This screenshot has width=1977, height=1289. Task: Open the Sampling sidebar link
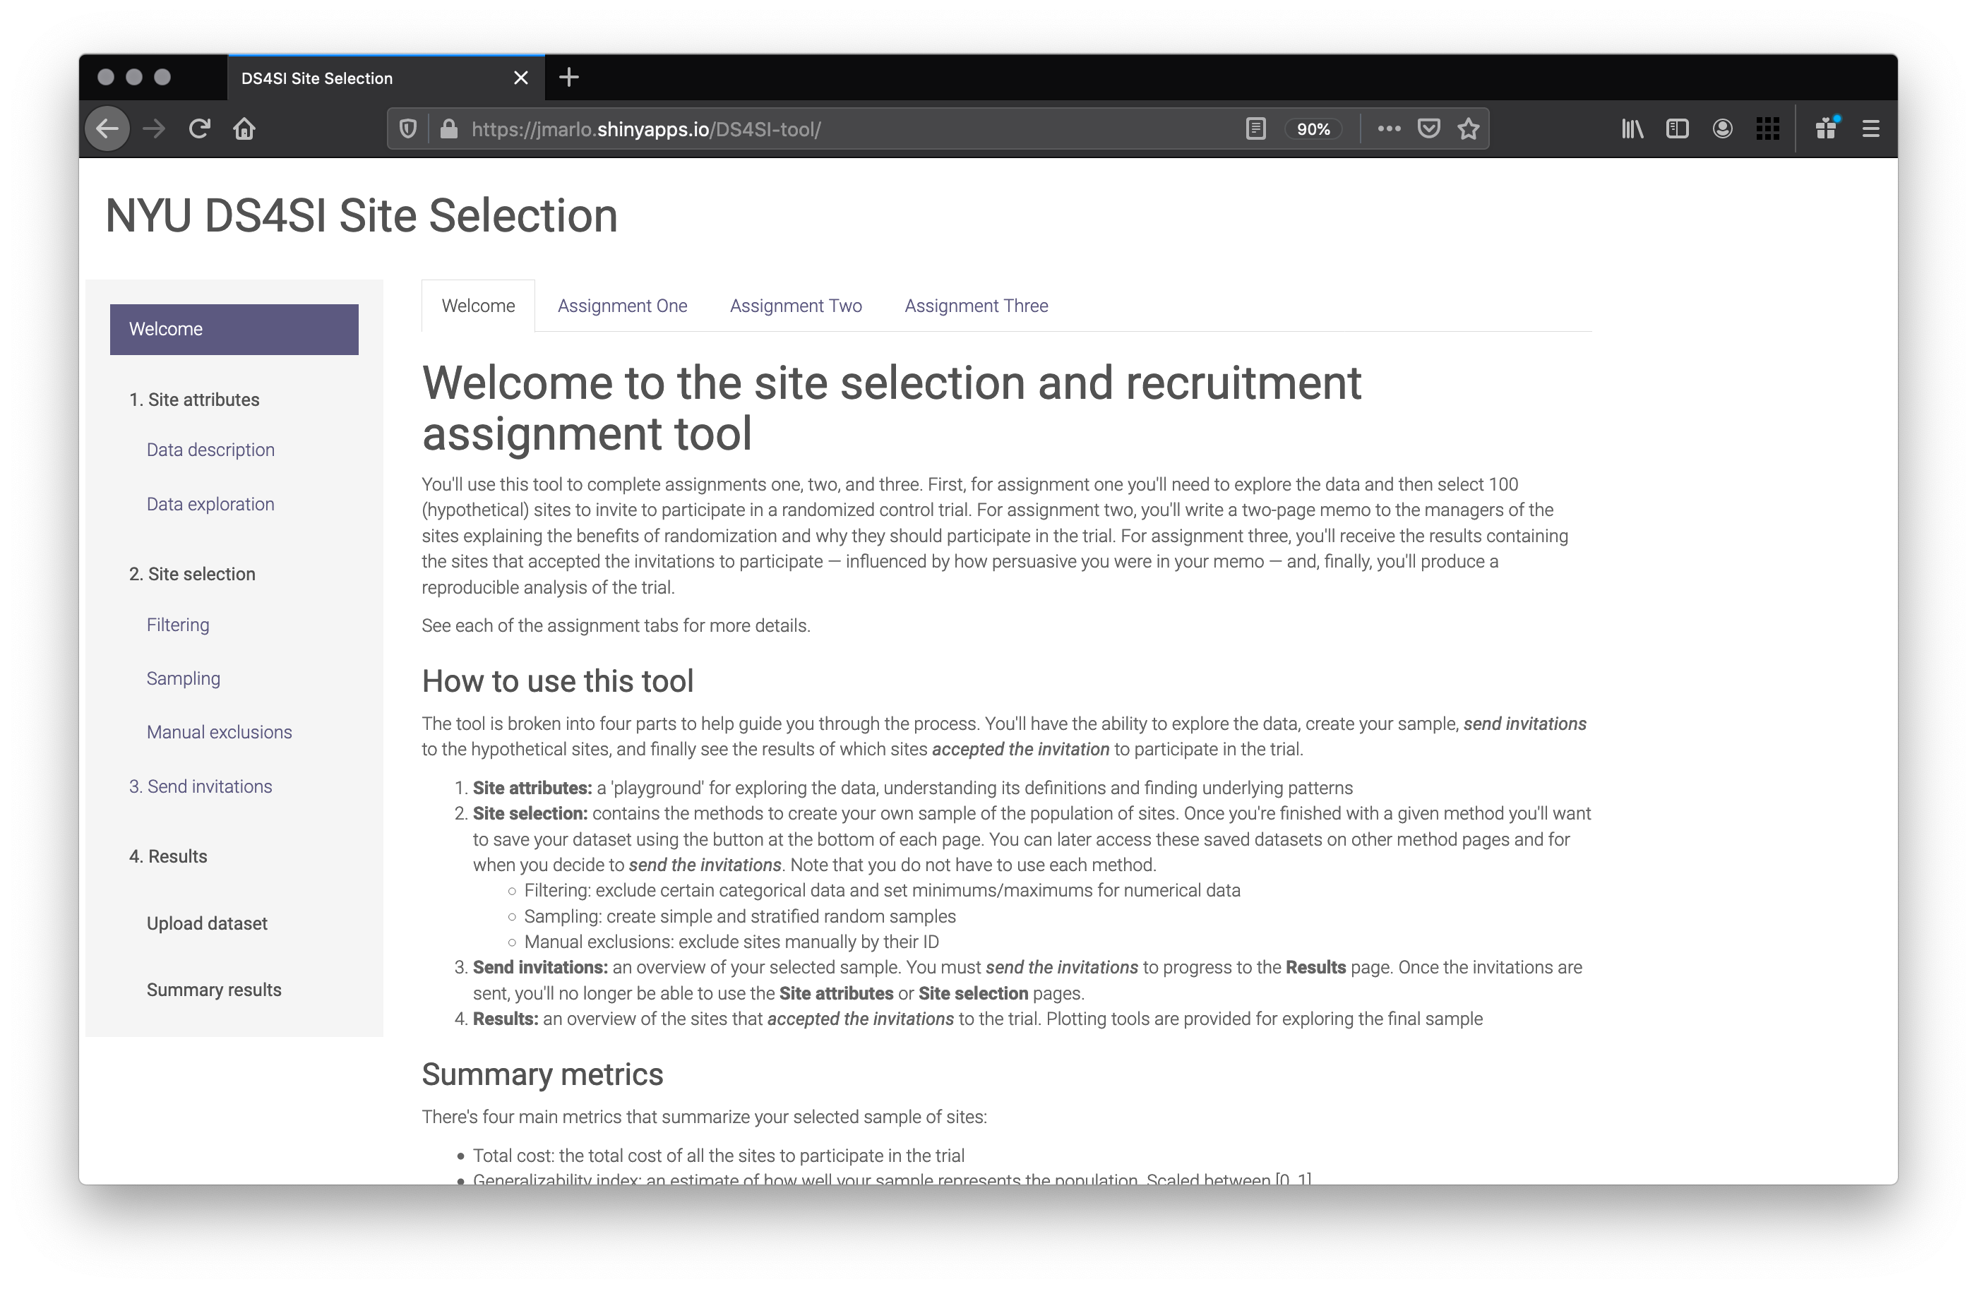click(184, 678)
